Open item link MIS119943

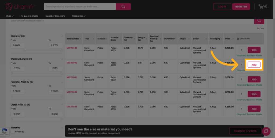click(72, 48)
